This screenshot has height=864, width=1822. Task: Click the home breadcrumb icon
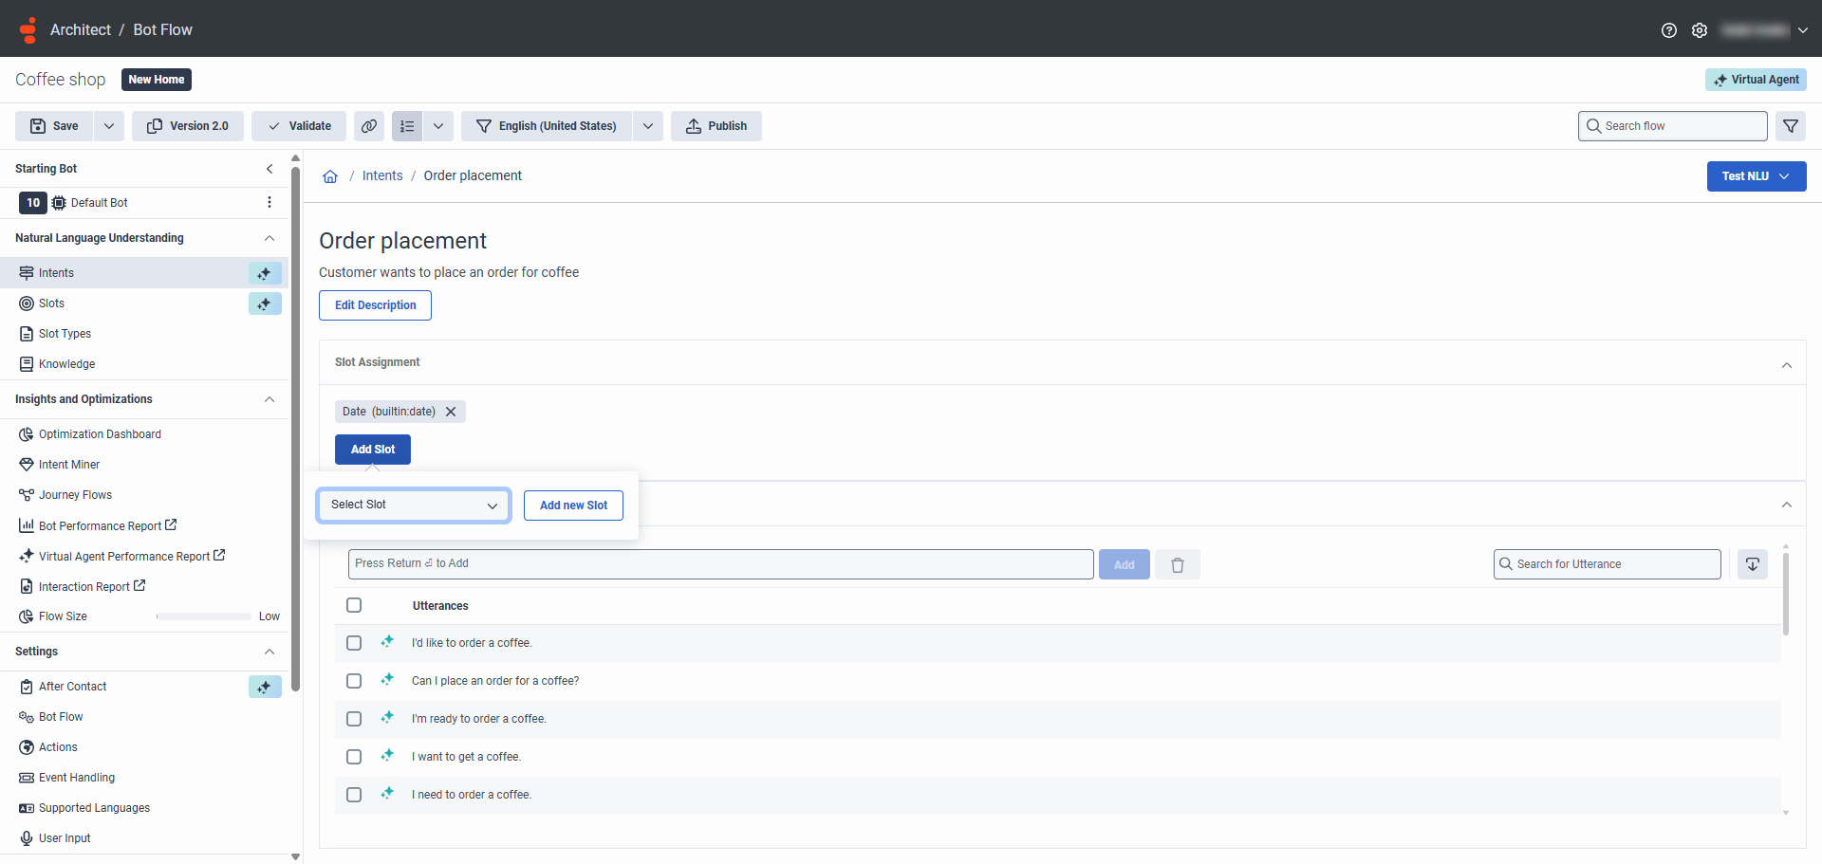point(330,176)
